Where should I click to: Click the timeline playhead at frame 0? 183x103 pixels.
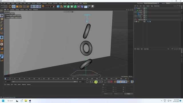[5, 79]
